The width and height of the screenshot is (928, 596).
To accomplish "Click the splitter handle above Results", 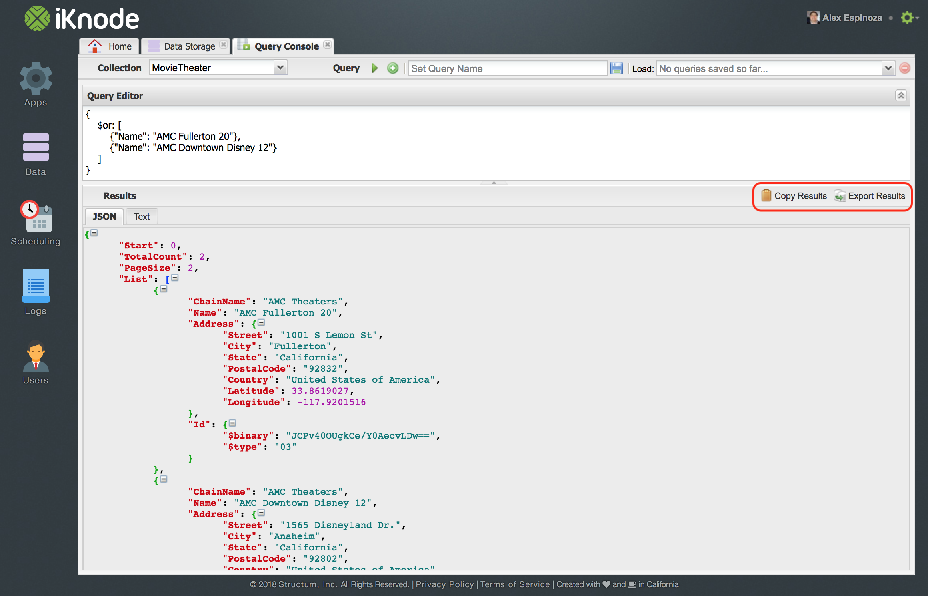I will pyautogui.click(x=494, y=183).
